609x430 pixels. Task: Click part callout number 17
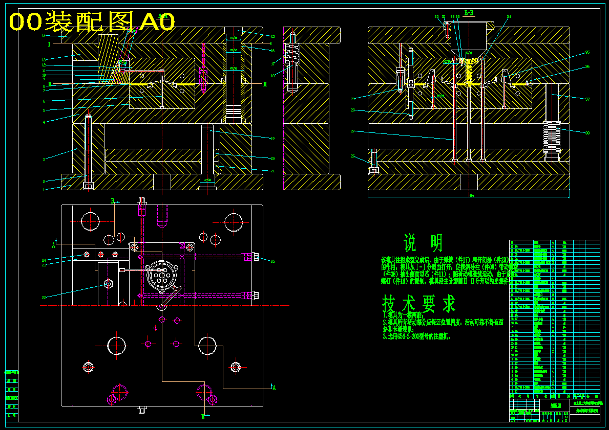point(272,64)
